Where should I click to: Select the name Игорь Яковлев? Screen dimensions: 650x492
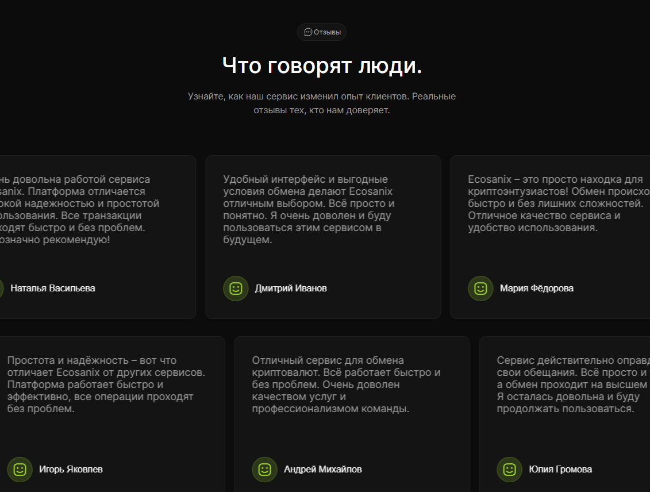pos(71,470)
